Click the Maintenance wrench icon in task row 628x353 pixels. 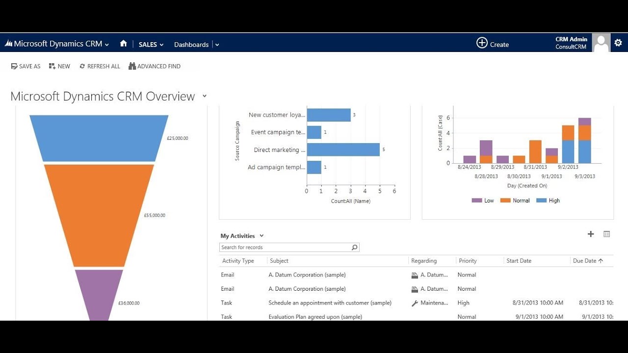coord(415,303)
